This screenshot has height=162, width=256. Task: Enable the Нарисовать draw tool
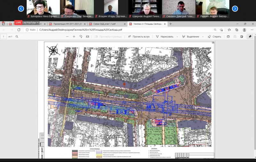coord(164,37)
